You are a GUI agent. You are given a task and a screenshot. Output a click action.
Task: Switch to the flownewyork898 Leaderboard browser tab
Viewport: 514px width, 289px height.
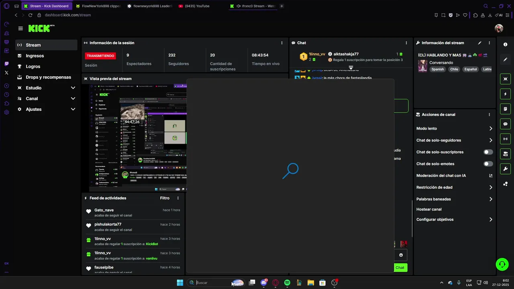coord(149,6)
